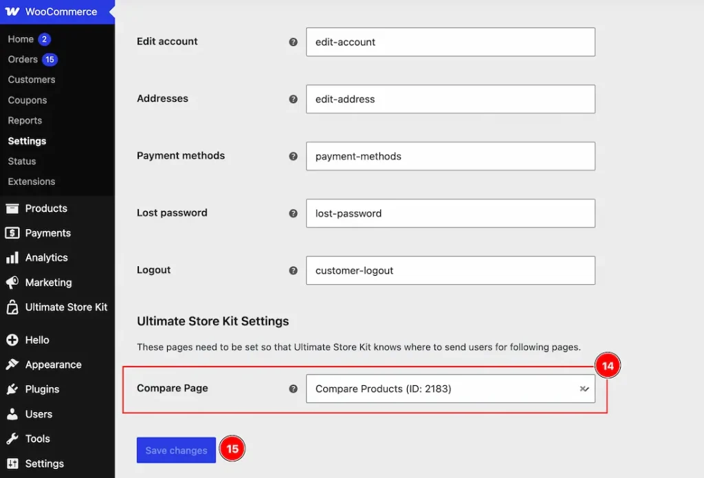
Task: Click the Compare Page help tooltip icon
Action: point(293,389)
